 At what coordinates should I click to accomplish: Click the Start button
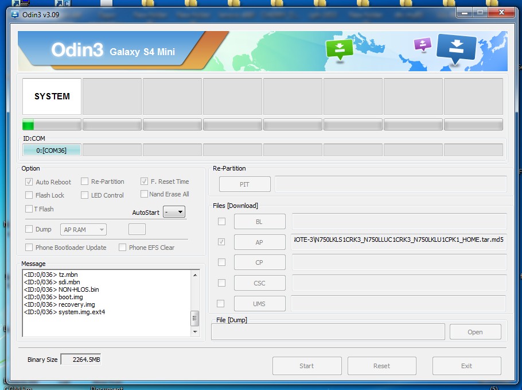(307, 366)
